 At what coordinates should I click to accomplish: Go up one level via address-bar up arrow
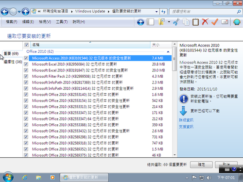point(26,12)
